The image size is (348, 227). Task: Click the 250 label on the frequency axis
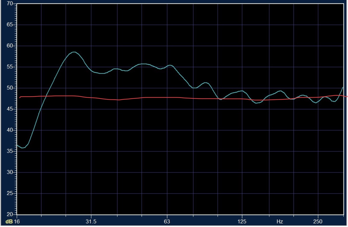point(318,221)
